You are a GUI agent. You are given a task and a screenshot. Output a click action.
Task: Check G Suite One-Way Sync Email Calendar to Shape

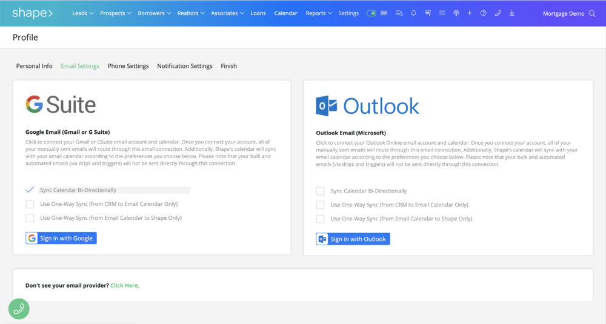[30, 218]
